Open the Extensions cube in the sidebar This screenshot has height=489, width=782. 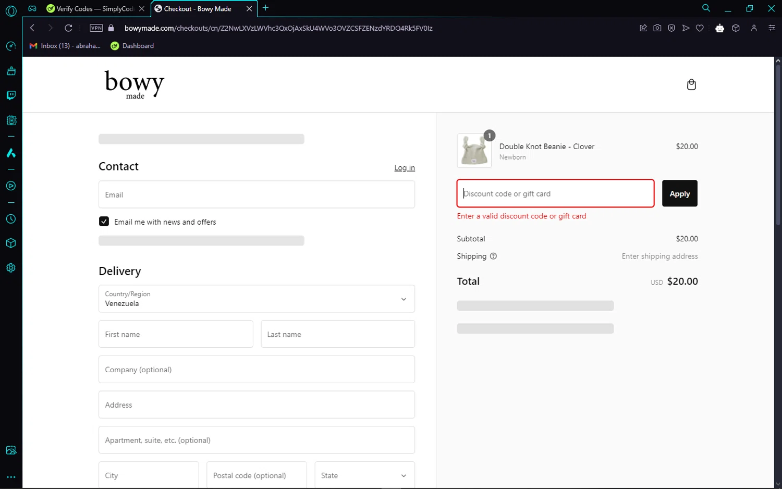11,243
